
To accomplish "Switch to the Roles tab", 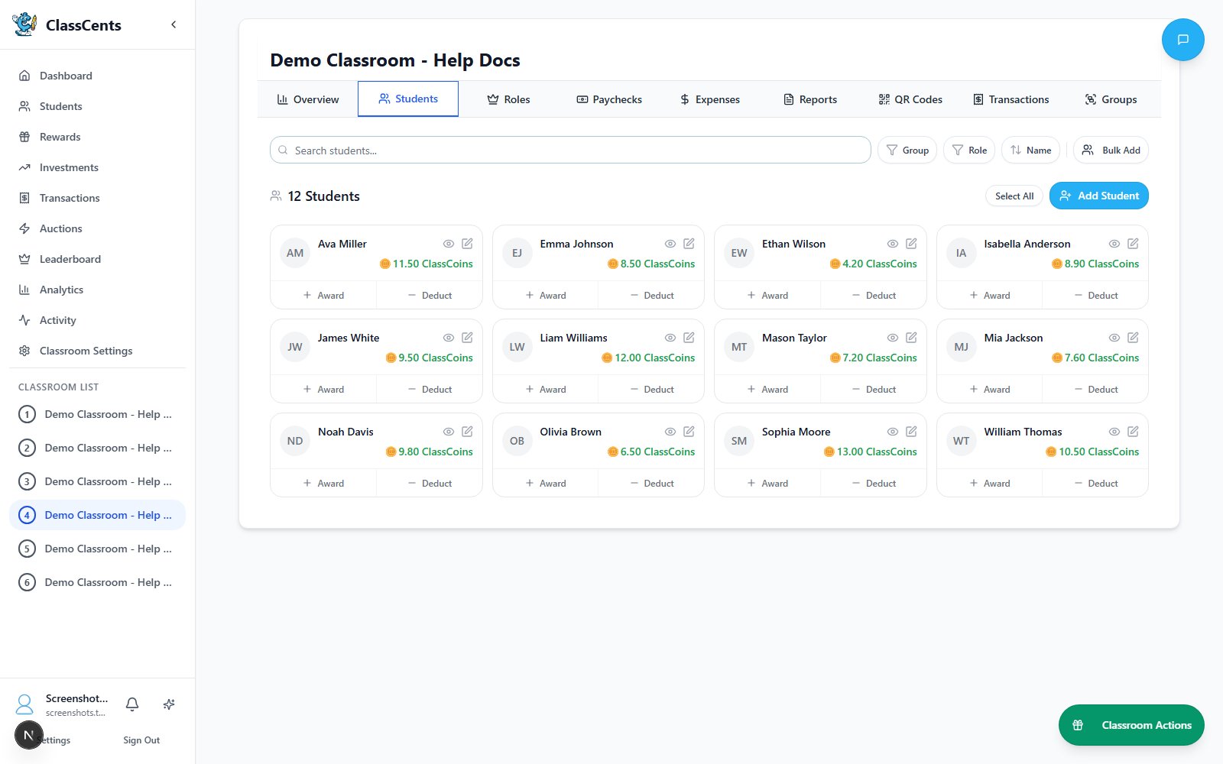I will pos(509,99).
